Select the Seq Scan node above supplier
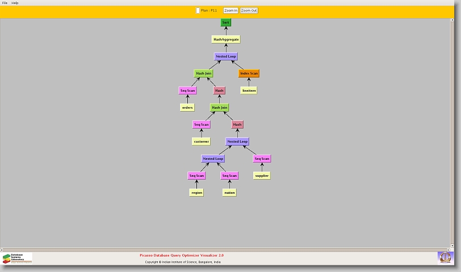The image size is (461, 272). 262,159
